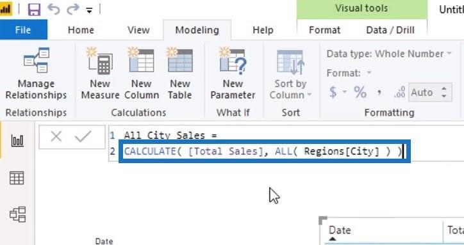Redo the last undone action
This screenshot has width=464, height=245.
(72, 10)
